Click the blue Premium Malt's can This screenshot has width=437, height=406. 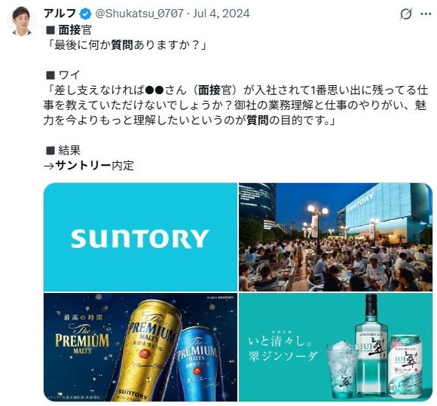(198, 364)
